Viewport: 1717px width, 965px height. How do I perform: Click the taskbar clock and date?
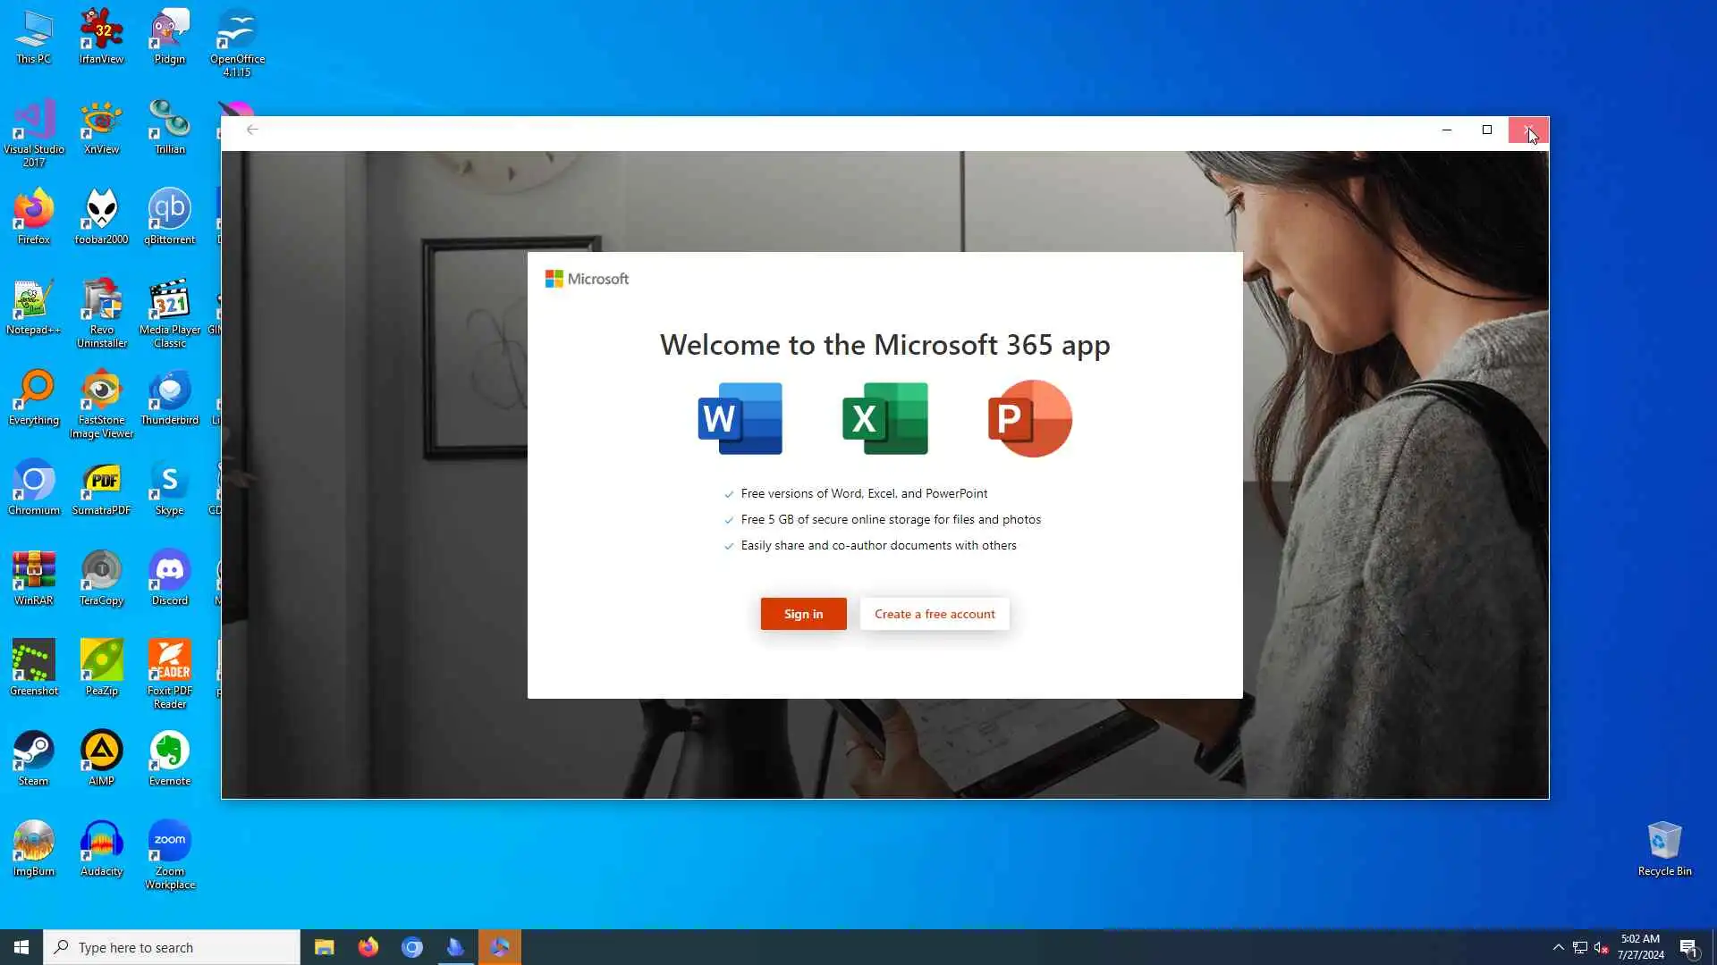[1640, 947]
